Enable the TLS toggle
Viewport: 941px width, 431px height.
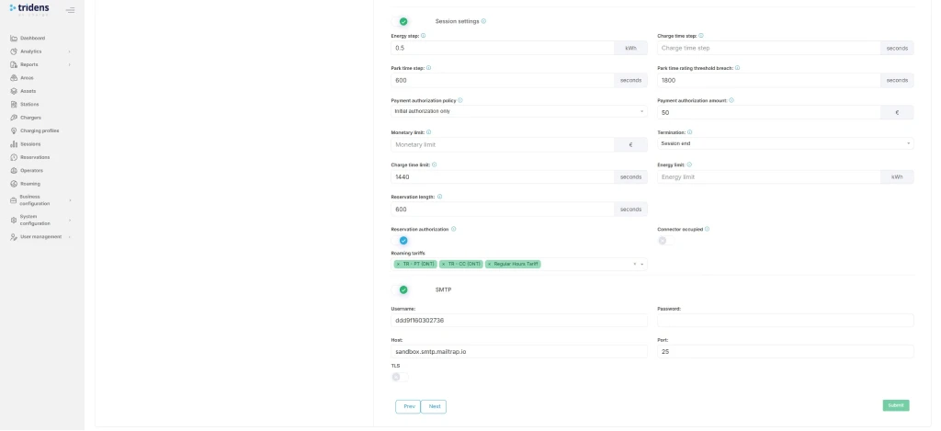pos(399,377)
